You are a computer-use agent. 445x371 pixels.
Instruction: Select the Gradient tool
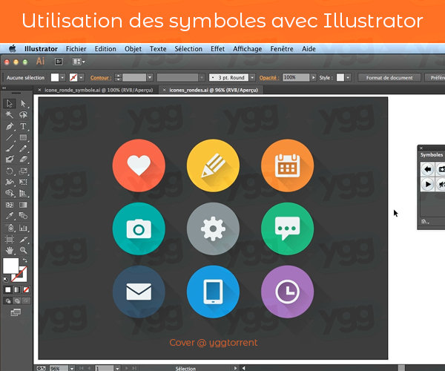point(23,205)
